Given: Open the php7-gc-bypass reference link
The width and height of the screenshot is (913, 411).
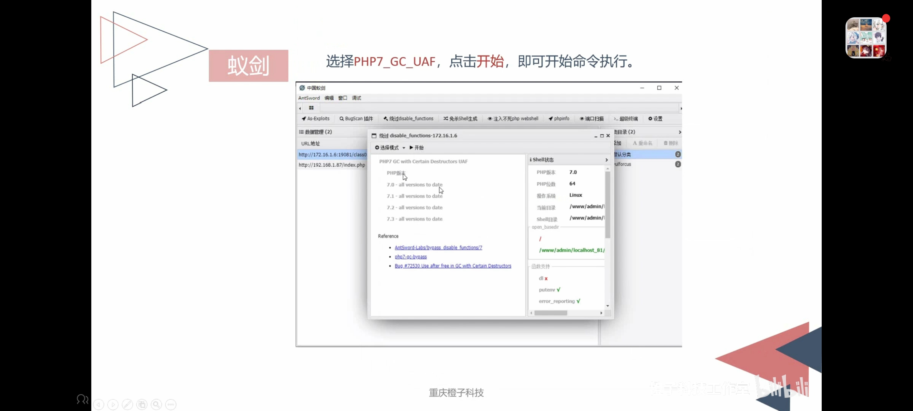Looking at the screenshot, I should 411,256.
